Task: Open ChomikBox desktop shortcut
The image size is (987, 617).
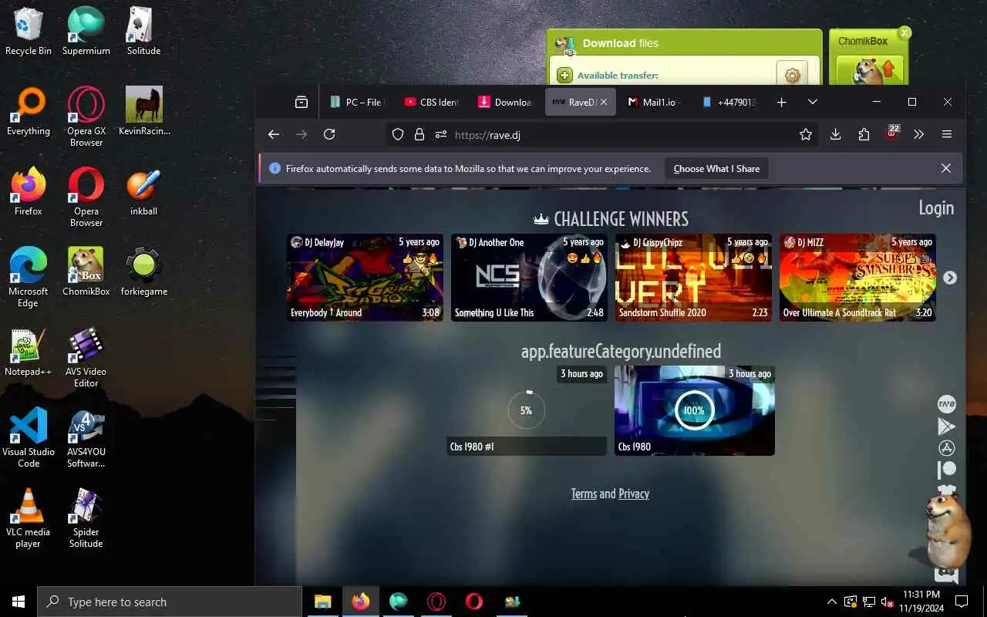Action: click(x=86, y=271)
